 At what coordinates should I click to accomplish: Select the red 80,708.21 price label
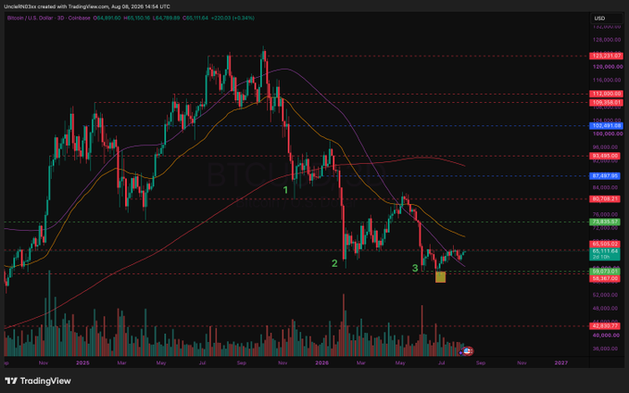(x=605, y=198)
